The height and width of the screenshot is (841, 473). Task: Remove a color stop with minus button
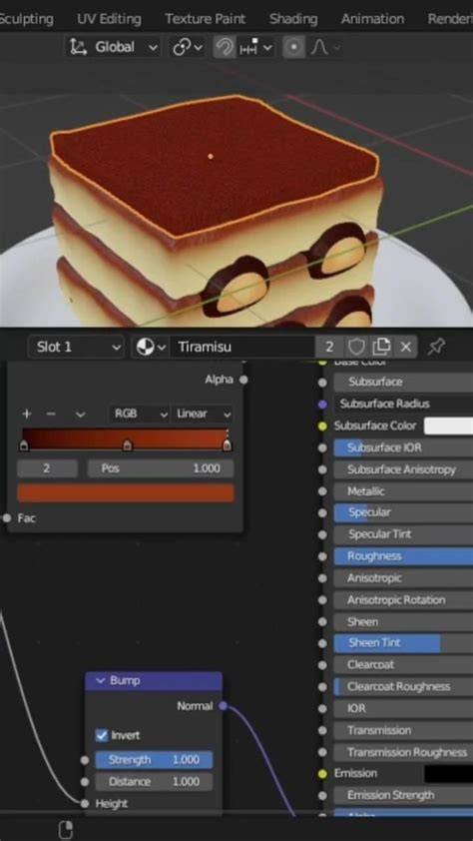tap(51, 415)
